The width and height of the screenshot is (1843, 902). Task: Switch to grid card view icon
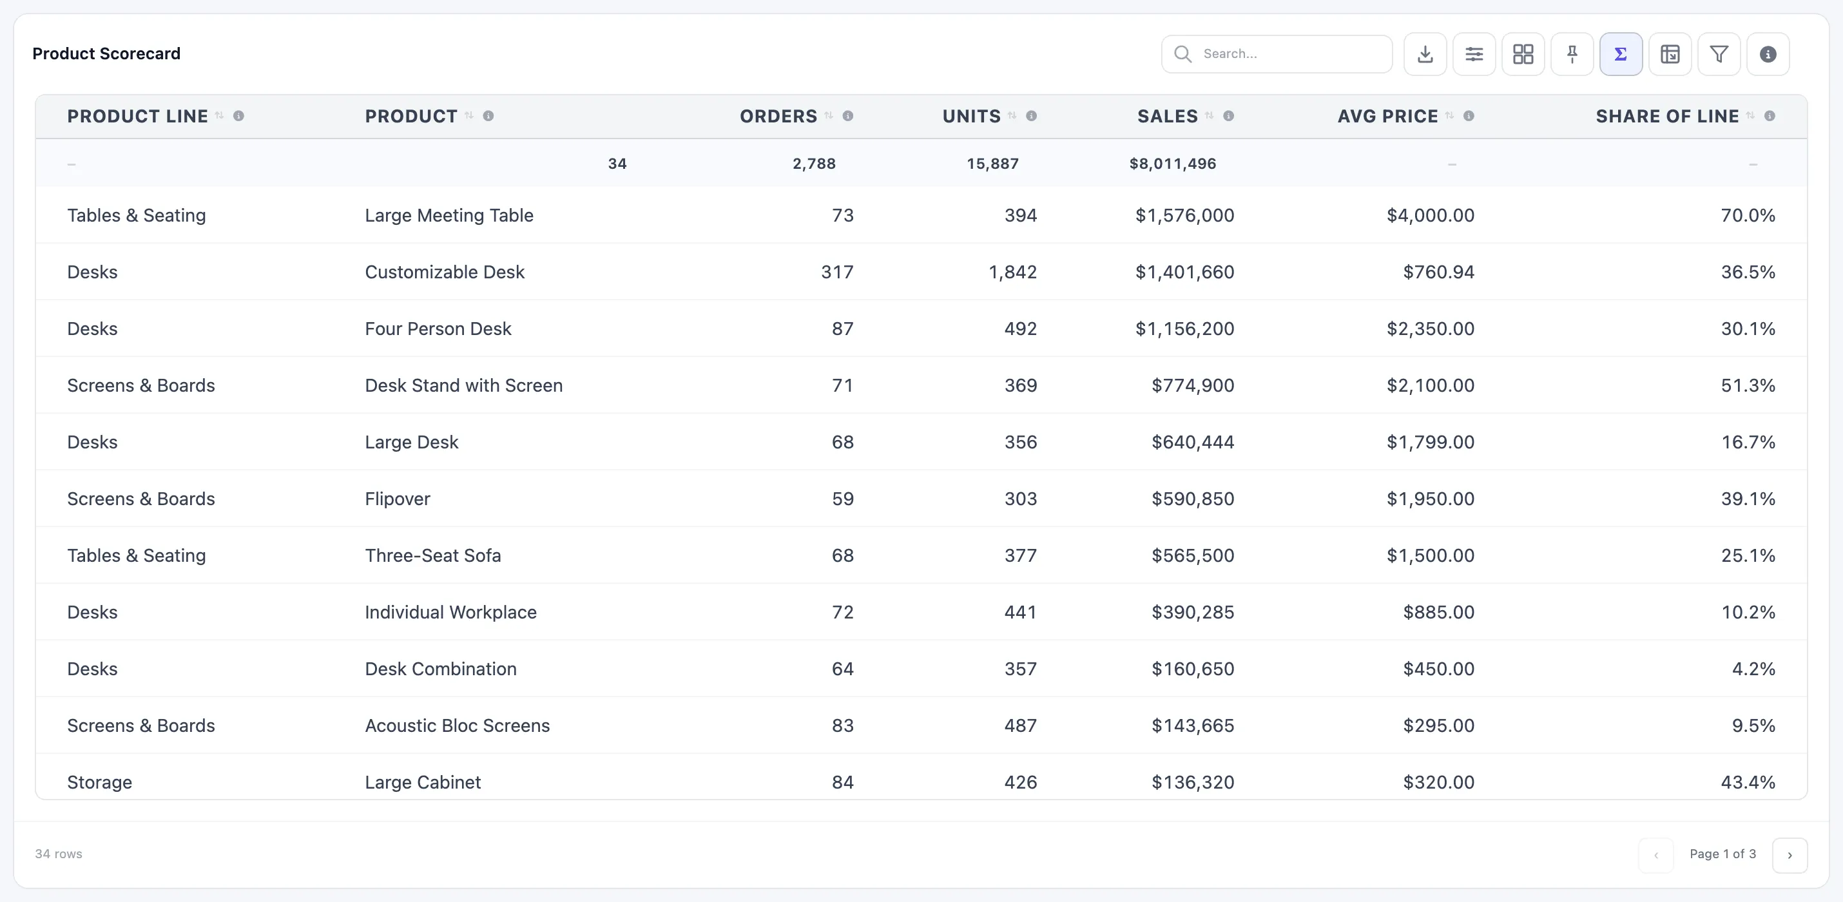1523,54
